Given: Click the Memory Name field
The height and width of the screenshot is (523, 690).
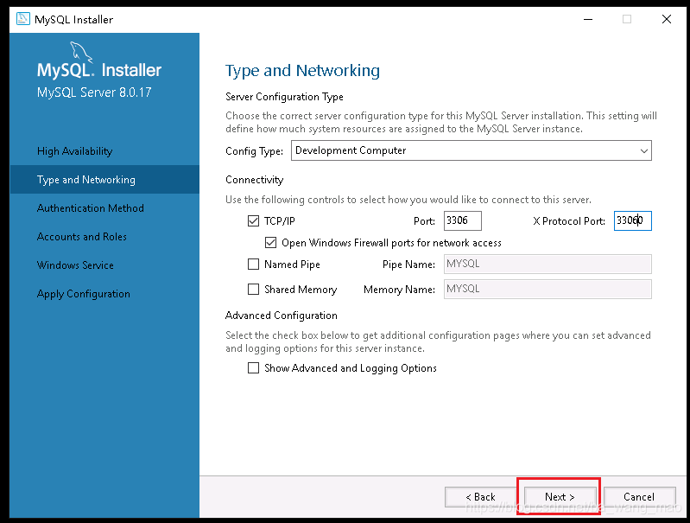Looking at the screenshot, I should click(548, 290).
